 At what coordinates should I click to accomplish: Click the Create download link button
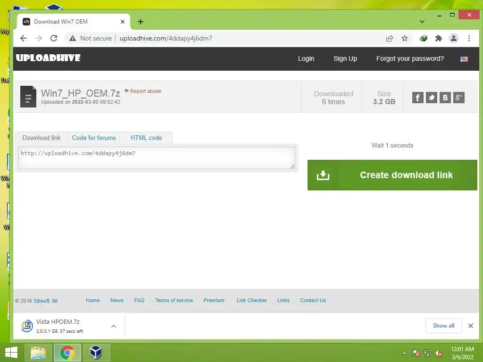coord(392,175)
